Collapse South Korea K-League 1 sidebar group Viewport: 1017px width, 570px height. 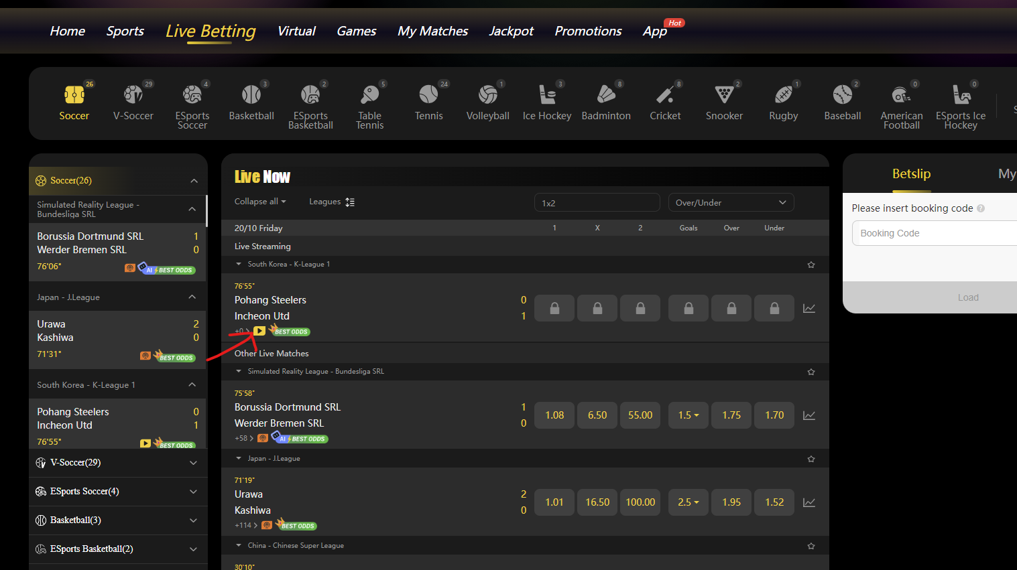192,384
